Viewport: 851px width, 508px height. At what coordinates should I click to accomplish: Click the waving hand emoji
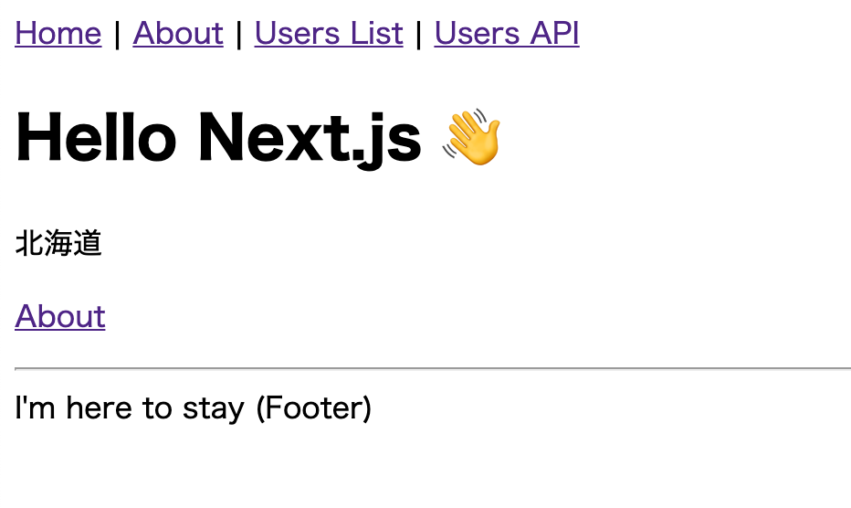pyautogui.click(x=472, y=137)
